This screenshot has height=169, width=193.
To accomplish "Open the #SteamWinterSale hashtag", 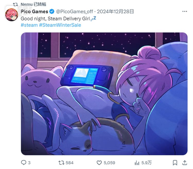I will coord(60,25).
